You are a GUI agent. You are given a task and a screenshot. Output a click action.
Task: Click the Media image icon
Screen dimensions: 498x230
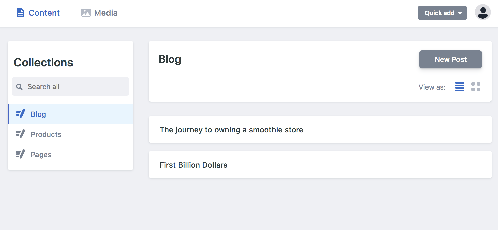[x=86, y=13]
